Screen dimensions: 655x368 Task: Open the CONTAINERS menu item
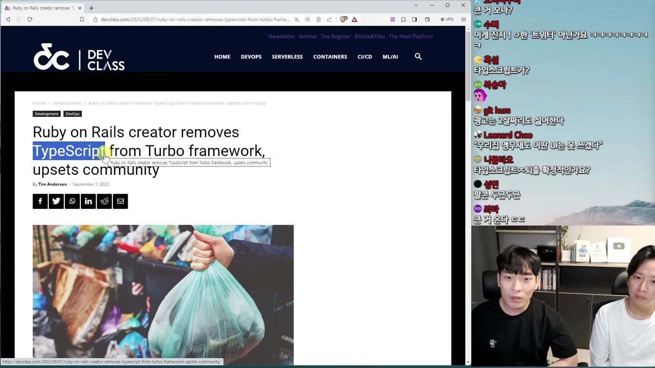(330, 56)
